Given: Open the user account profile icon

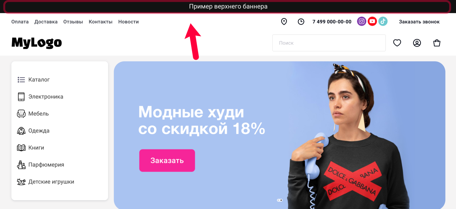Looking at the screenshot, I should click(x=417, y=43).
